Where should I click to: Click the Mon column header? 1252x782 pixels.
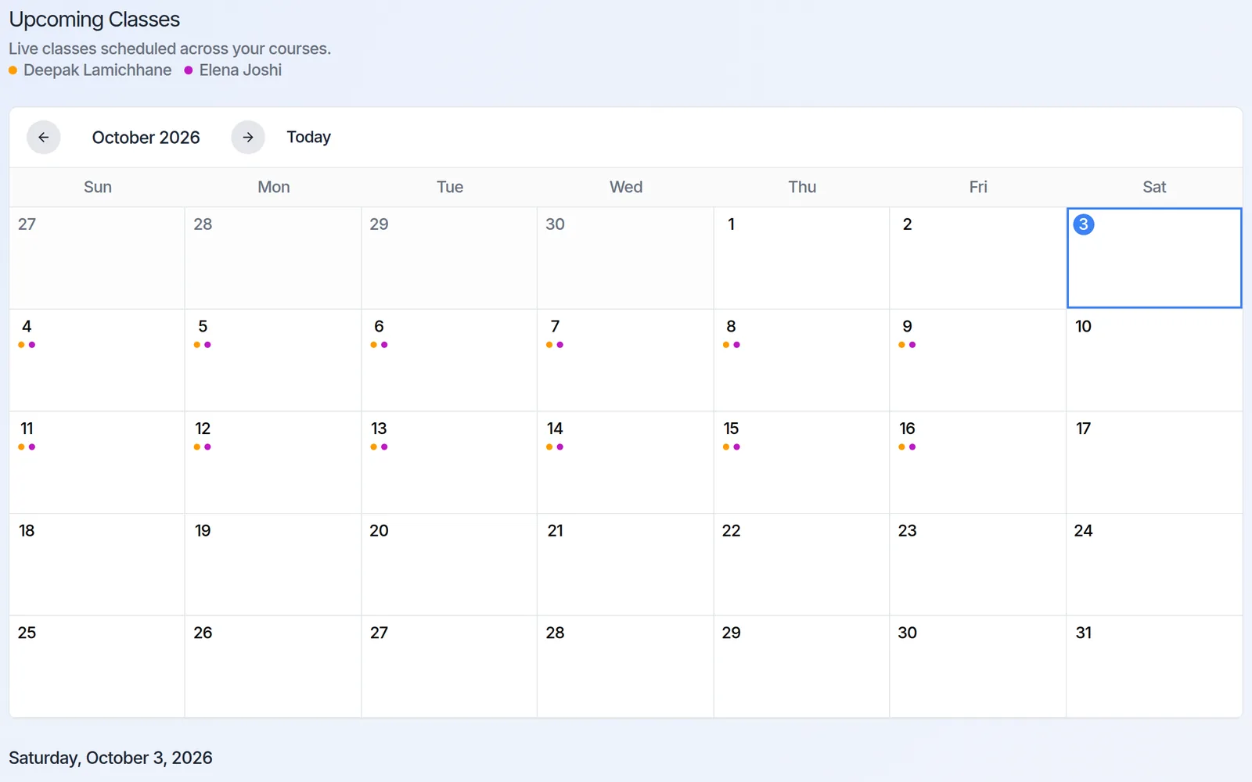(274, 187)
